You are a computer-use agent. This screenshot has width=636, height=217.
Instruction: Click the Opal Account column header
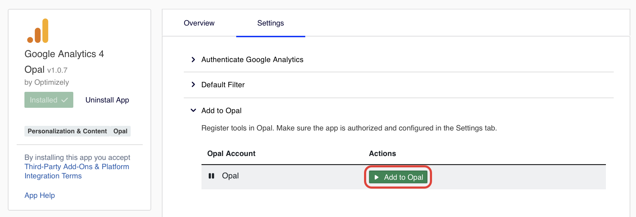(x=231, y=154)
